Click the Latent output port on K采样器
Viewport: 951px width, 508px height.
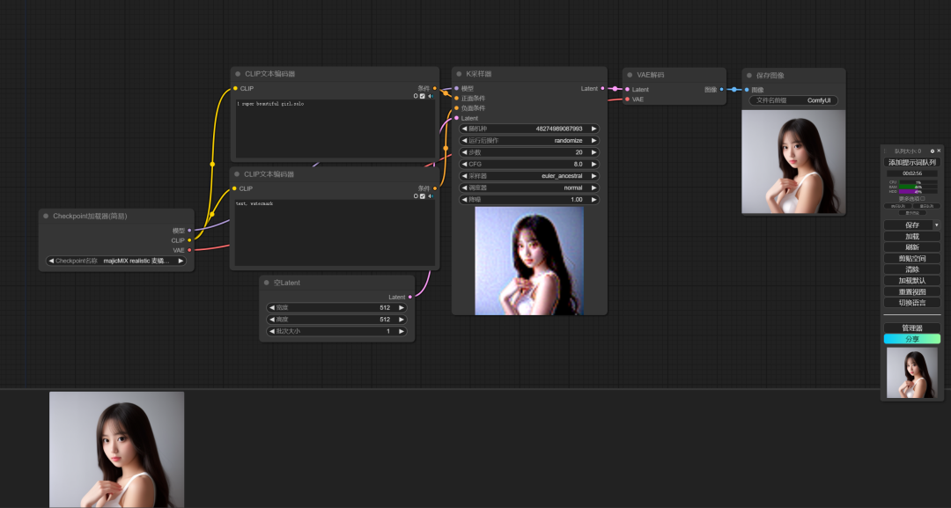click(602, 89)
